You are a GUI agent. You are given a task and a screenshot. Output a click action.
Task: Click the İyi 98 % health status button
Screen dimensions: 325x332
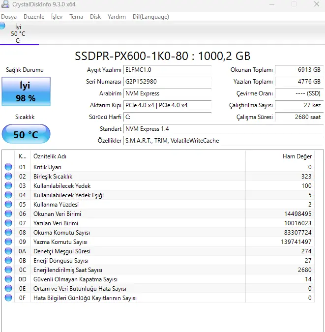[x=26, y=91]
